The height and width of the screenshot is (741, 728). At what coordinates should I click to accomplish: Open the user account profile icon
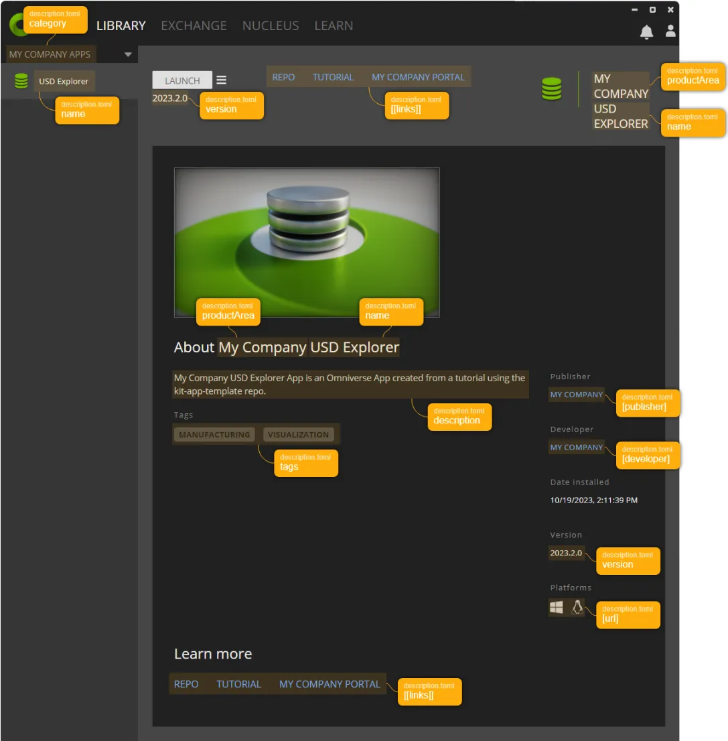tap(670, 31)
